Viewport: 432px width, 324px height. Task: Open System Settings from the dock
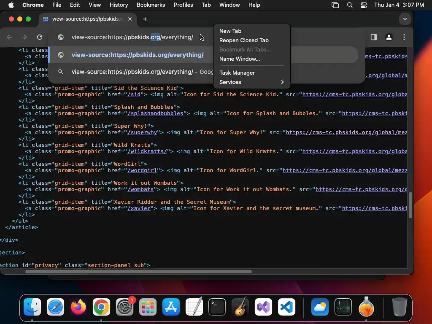[x=124, y=307]
